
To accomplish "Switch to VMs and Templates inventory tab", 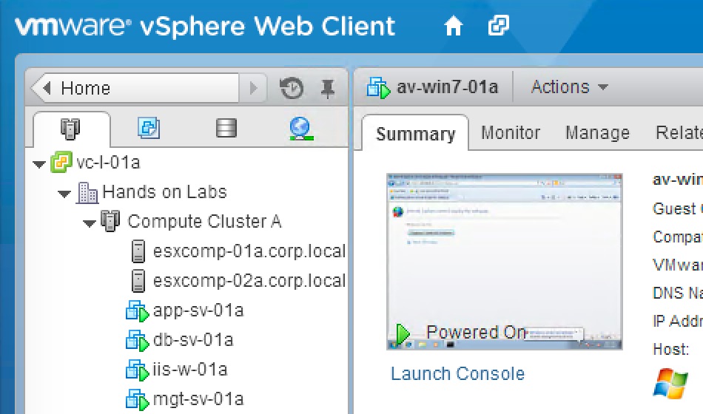I will [149, 128].
